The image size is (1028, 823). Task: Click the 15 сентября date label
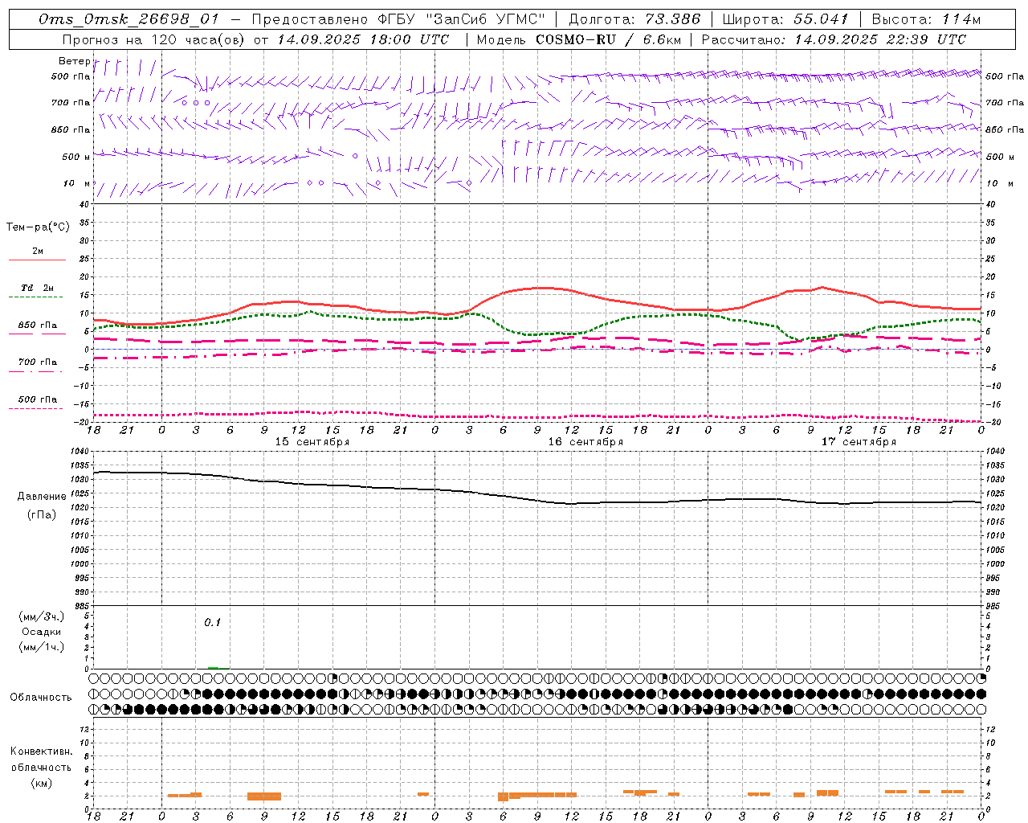[x=312, y=442]
